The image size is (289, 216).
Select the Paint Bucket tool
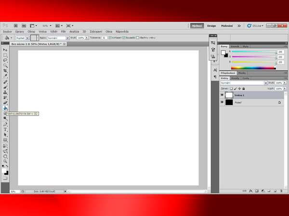pyautogui.click(x=5, y=108)
